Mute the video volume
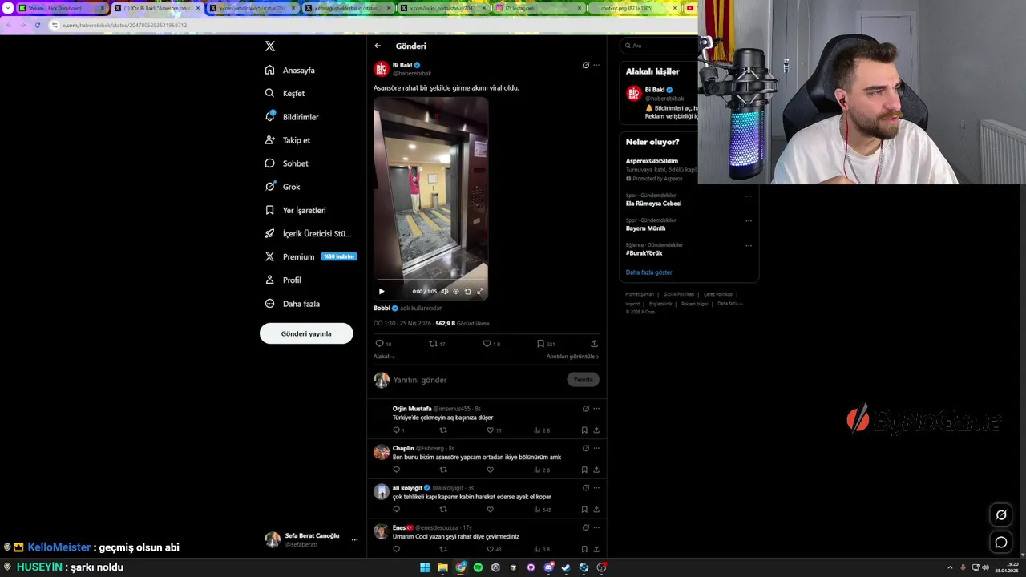1026x577 pixels. point(444,291)
